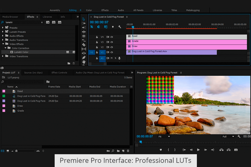Select the Lumetri Color effect
Viewport: 251px width, 167px height.
(21, 52)
